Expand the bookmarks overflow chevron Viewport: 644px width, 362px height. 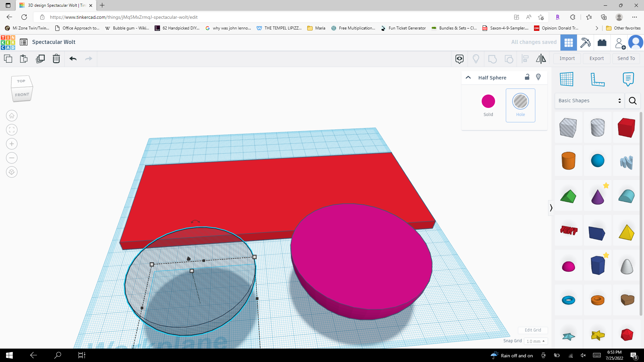tap(597, 28)
